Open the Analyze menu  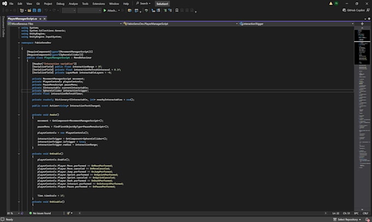pos(73,4)
